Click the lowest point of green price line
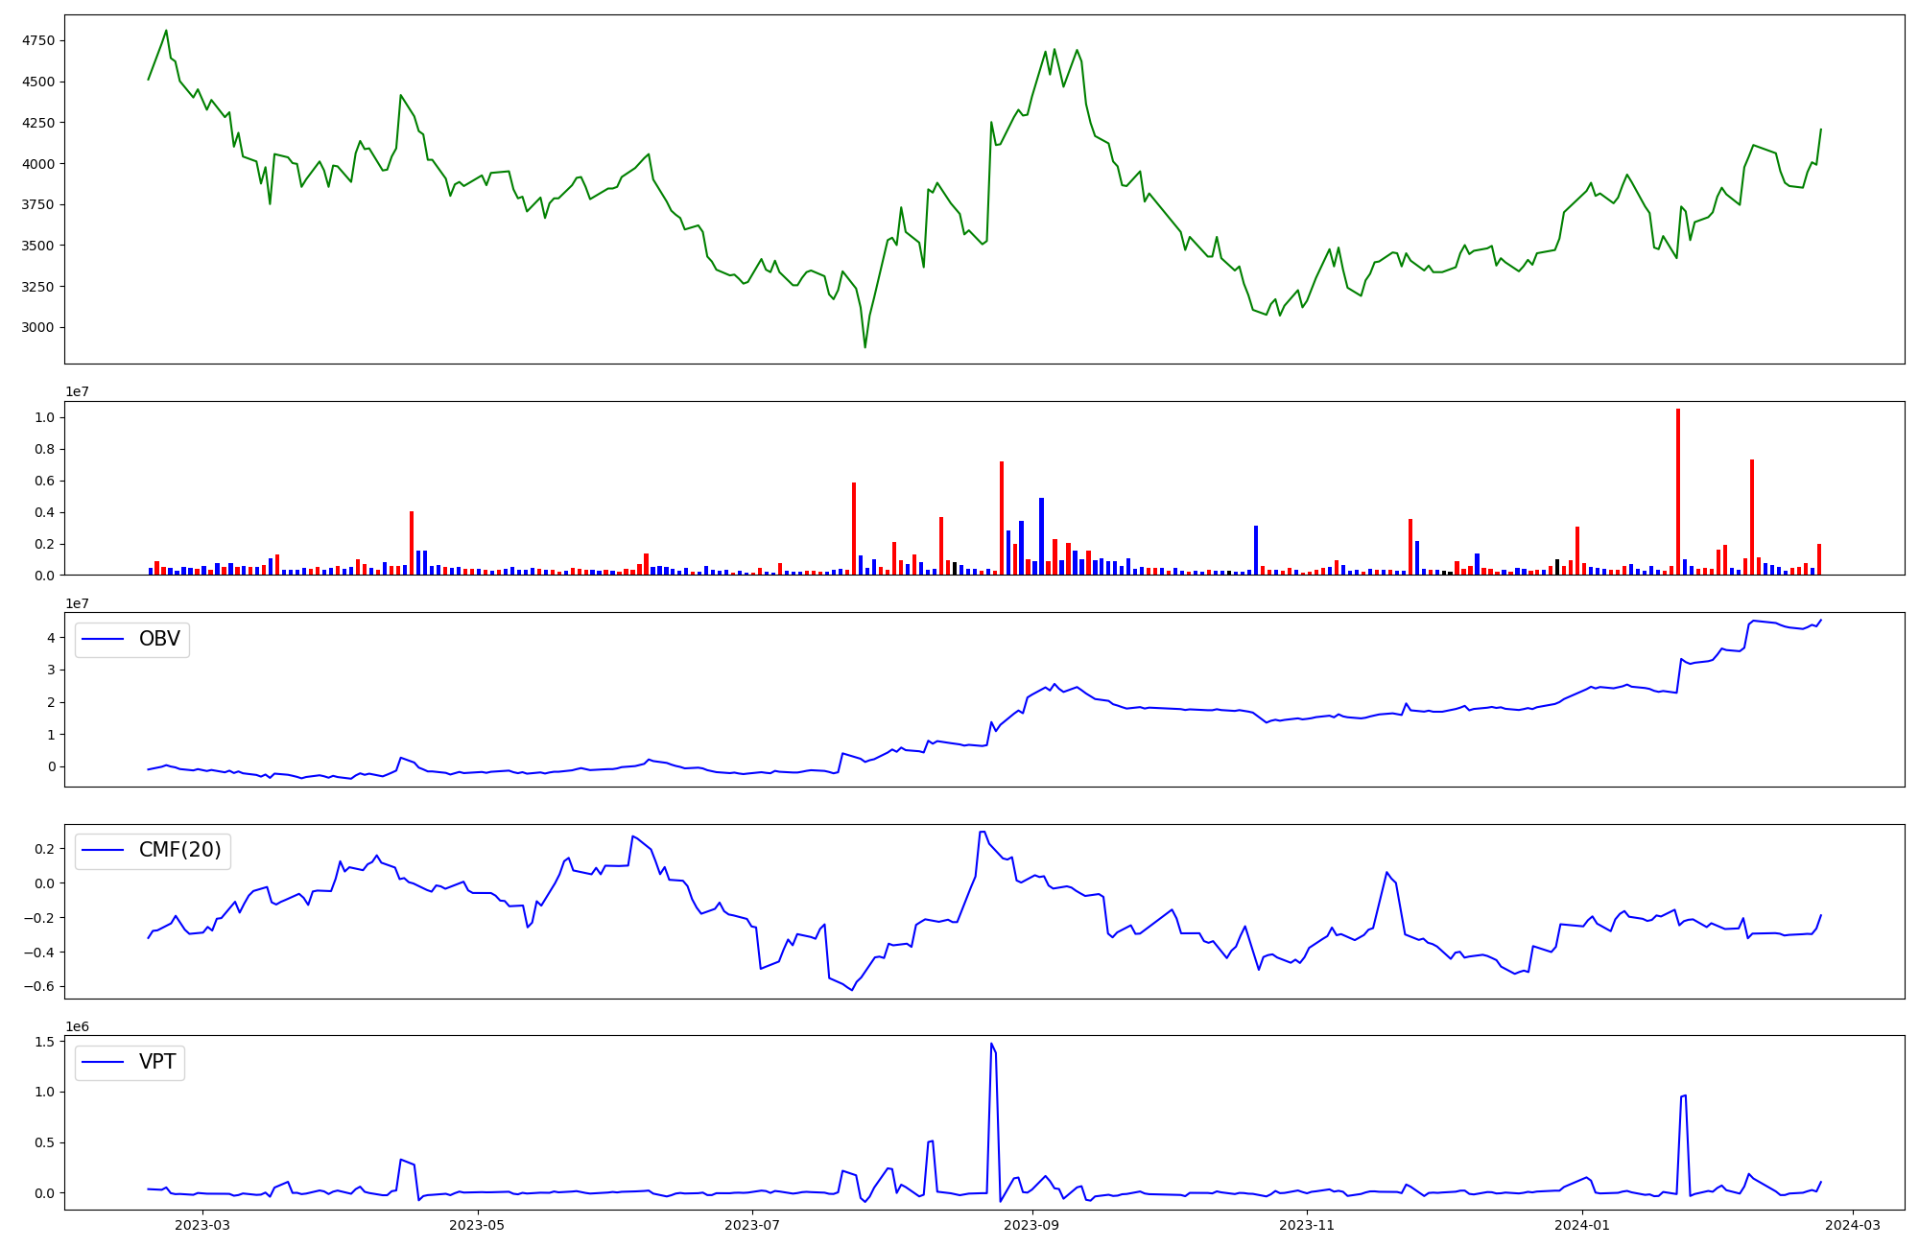1919x1247 pixels. [x=865, y=346]
